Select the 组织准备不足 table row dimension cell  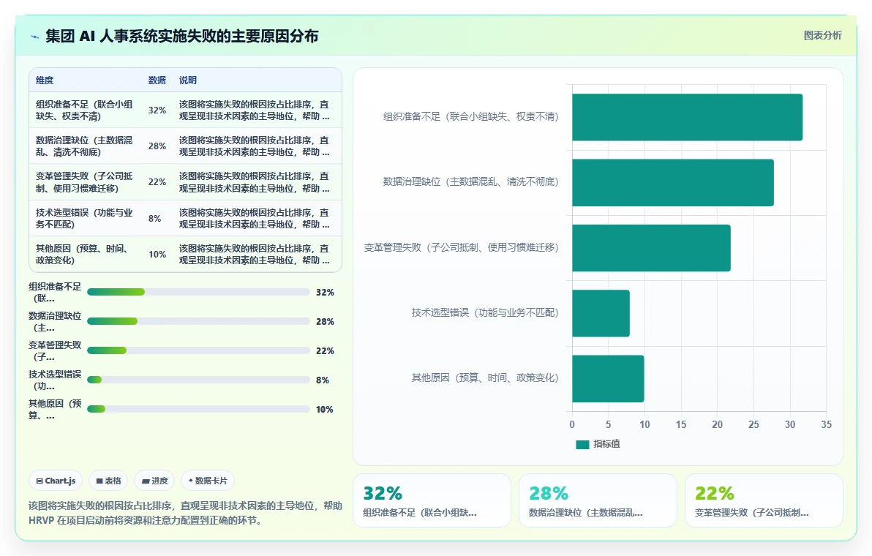86,110
